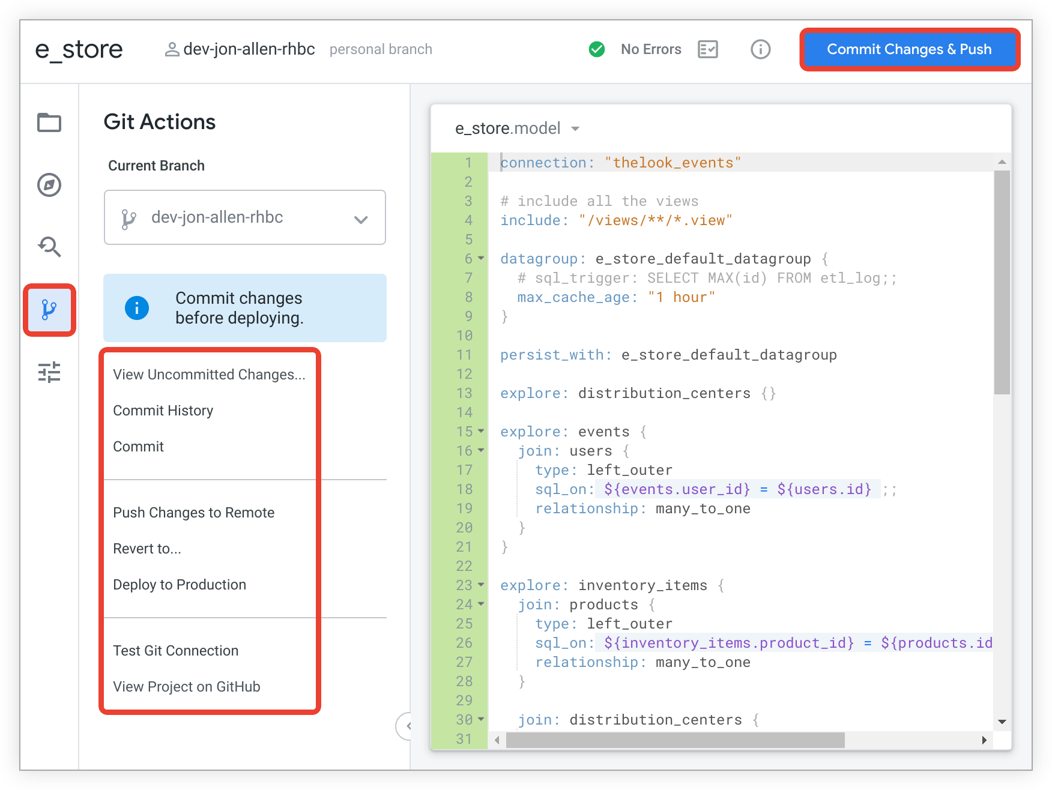This screenshot has width=1052, height=790.
Task: Open the e_store.model dropdown arrow
Action: click(x=575, y=128)
